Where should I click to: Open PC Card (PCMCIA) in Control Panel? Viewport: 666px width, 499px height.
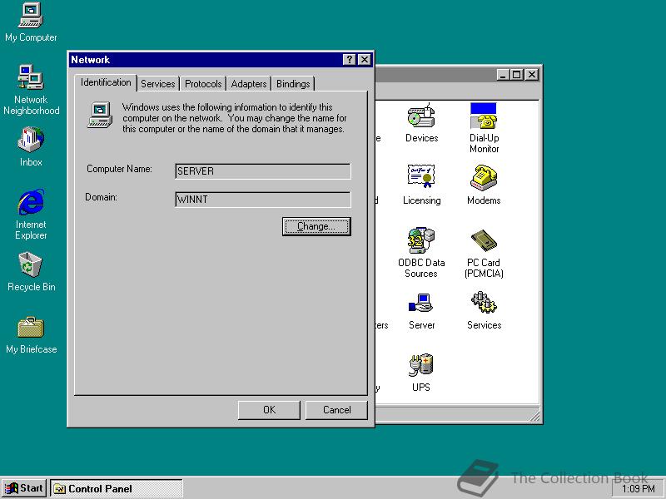[x=484, y=253]
